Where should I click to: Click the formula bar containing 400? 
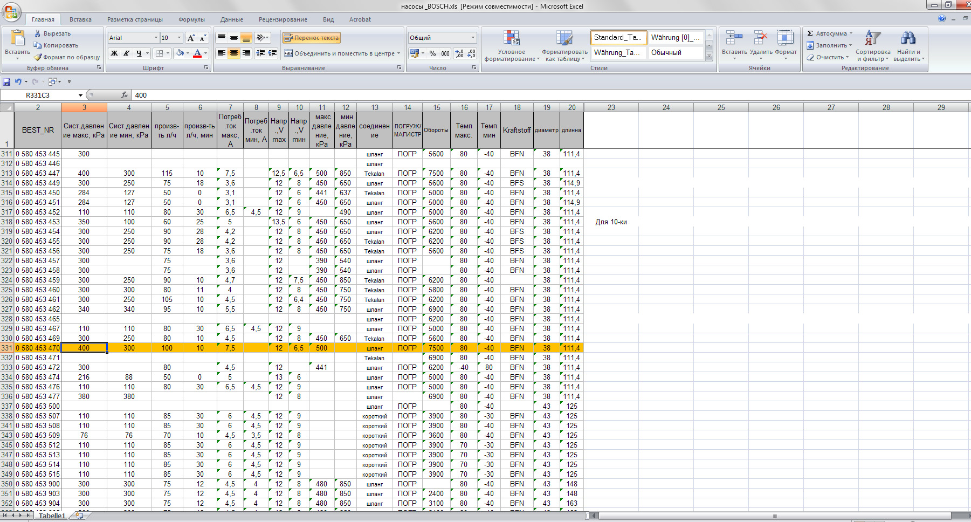tap(550, 95)
